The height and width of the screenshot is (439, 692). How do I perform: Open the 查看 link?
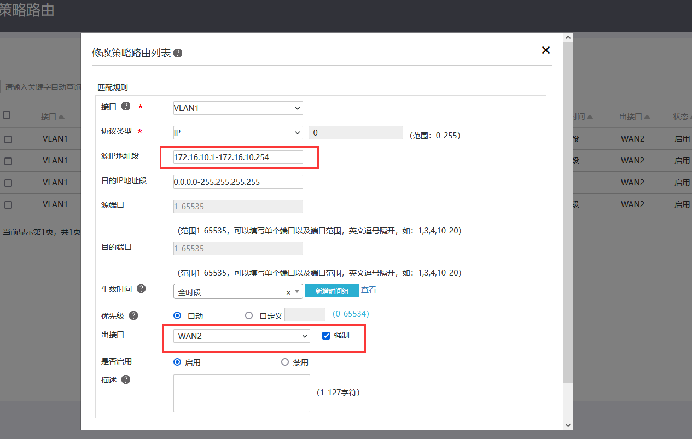click(369, 290)
